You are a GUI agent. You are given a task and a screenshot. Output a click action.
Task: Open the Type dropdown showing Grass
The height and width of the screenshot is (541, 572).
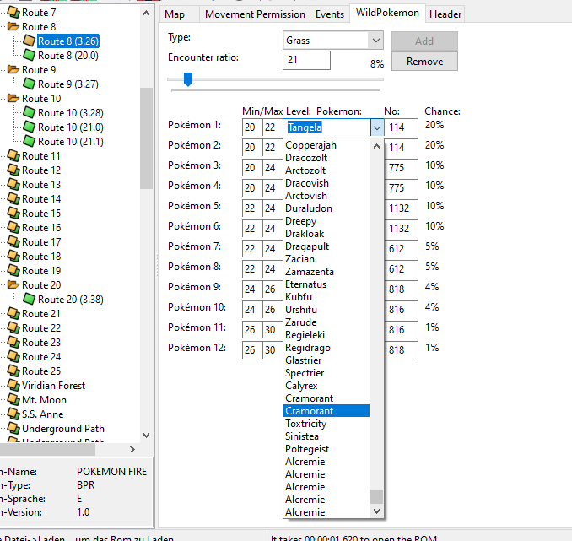point(375,41)
